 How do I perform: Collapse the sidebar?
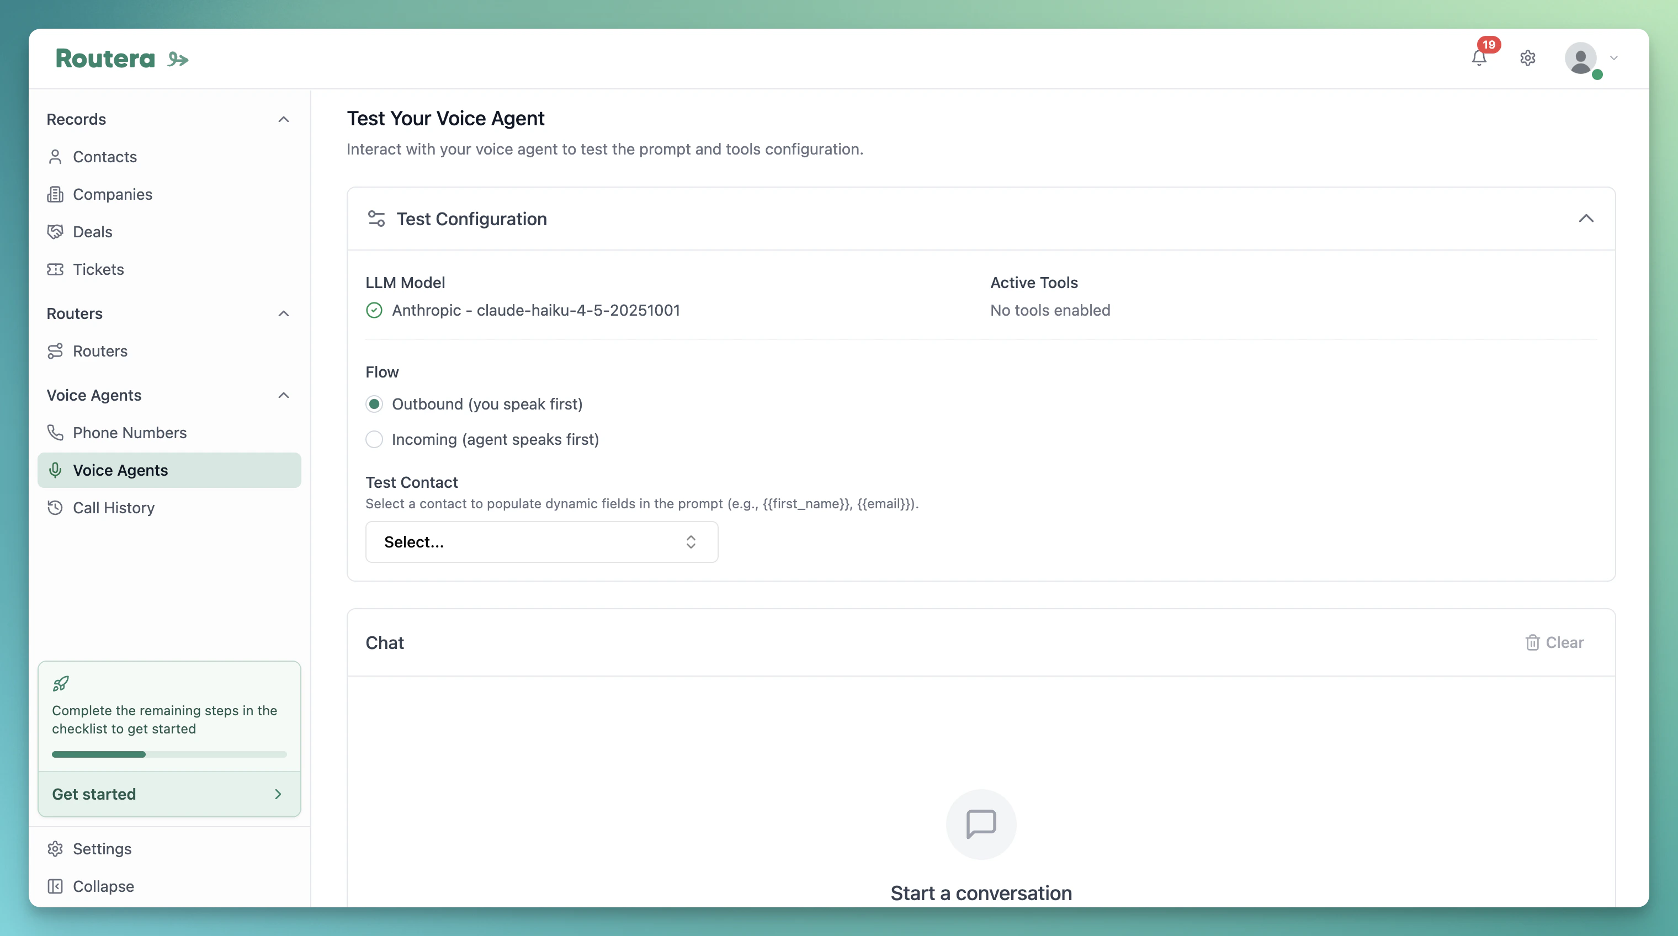pyautogui.click(x=169, y=886)
